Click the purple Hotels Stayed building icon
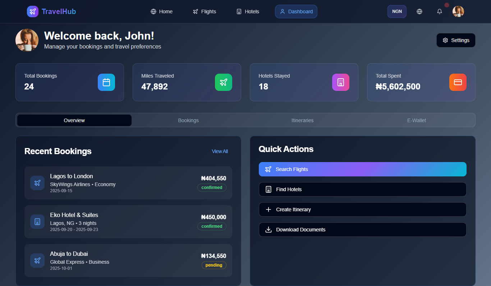This screenshot has width=491, height=286. click(x=341, y=82)
